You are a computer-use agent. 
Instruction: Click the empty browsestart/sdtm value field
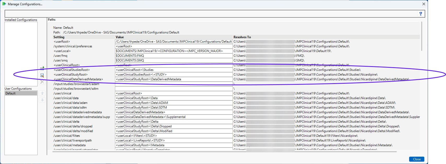point(174,89)
